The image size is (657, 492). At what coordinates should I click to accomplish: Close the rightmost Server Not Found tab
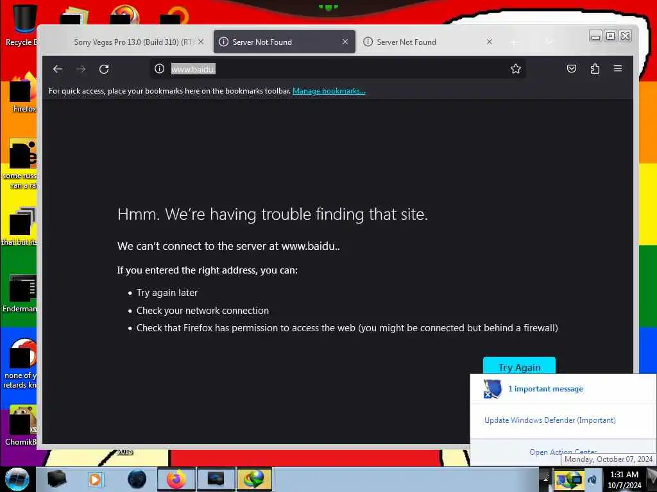pyautogui.click(x=490, y=42)
